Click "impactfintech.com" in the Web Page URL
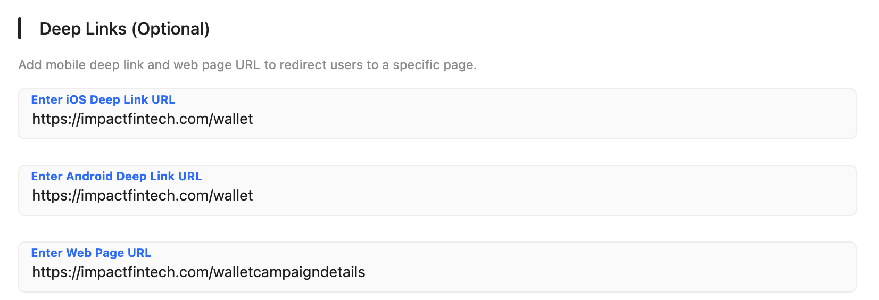Screen dimensions: 879x300 click(144, 272)
